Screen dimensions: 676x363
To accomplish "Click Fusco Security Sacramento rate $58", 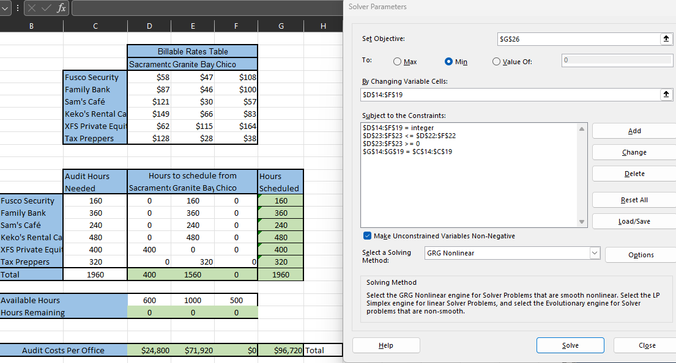I will click(x=149, y=77).
